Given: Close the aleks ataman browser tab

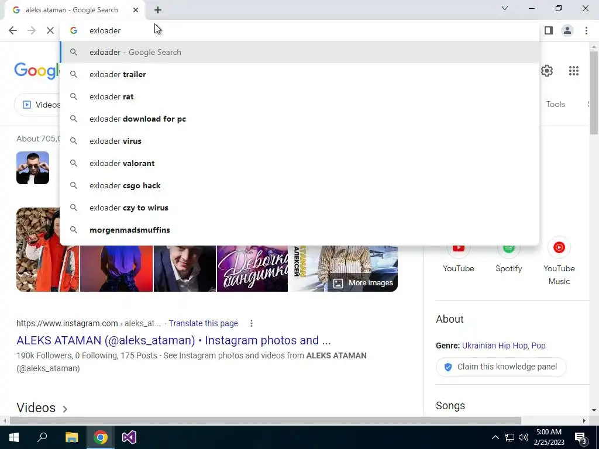Looking at the screenshot, I should pyautogui.click(x=136, y=10).
